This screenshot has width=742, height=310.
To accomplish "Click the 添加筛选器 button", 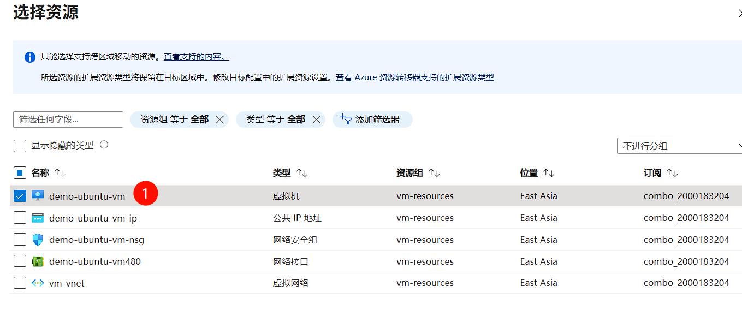I will pos(372,120).
